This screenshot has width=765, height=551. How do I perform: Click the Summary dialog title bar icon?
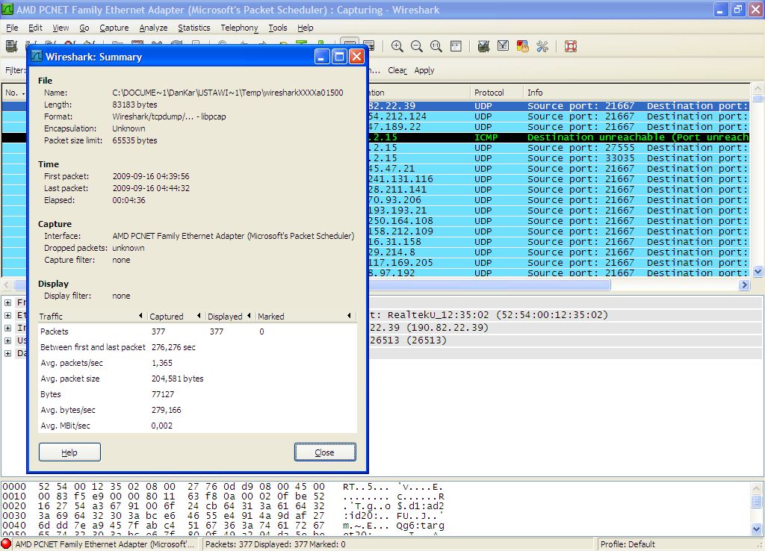[37, 57]
